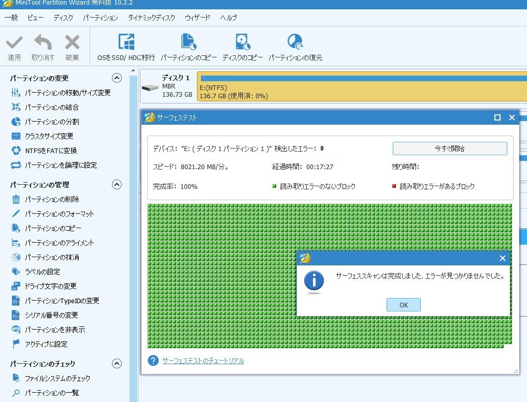Click the OSをSSD/HDに移行 toolbar icon
The height and width of the screenshot is (402, 527).
click(x=126, y=42)
